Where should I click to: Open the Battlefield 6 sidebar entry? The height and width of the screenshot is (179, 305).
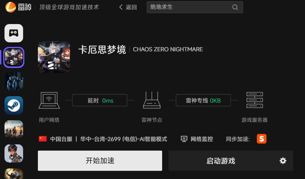[x=14, y=130]
